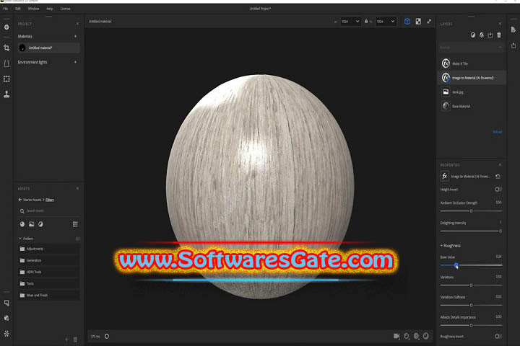The width and height of the screenshot is (520, 346).
Task: Open the blending mode dropdown in Layers
Action: (x=471, y=48)
